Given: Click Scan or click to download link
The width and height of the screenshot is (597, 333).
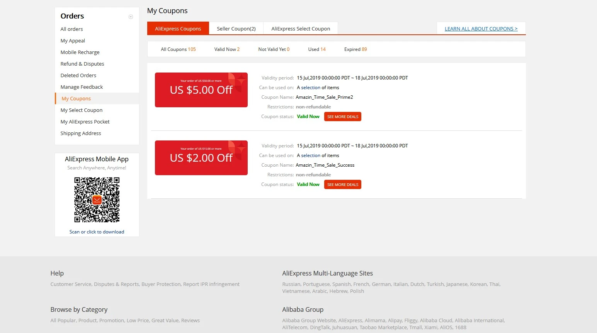Looking at the screenshot, I should [x=97, y=232].
